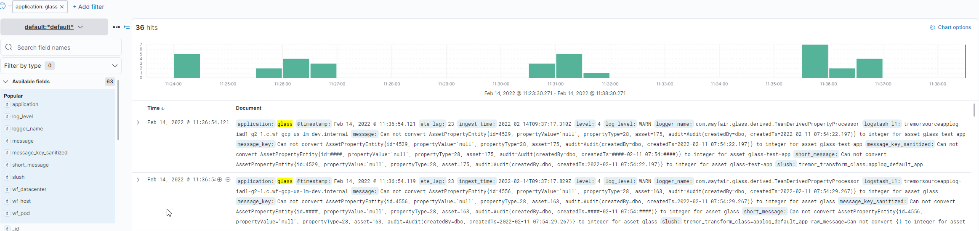The image size is (979, 231).
Task: Click highlighted glass value in first row
Action: [x=285, y=124]
